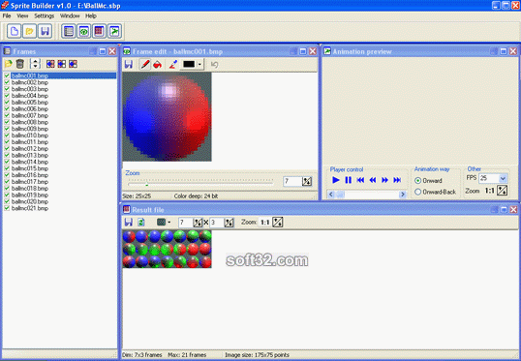
Task: Show the Frame edit window icon
Action: point(83,31)
